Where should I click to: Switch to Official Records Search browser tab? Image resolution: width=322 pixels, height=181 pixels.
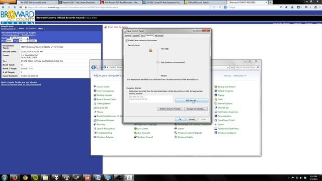204,3
